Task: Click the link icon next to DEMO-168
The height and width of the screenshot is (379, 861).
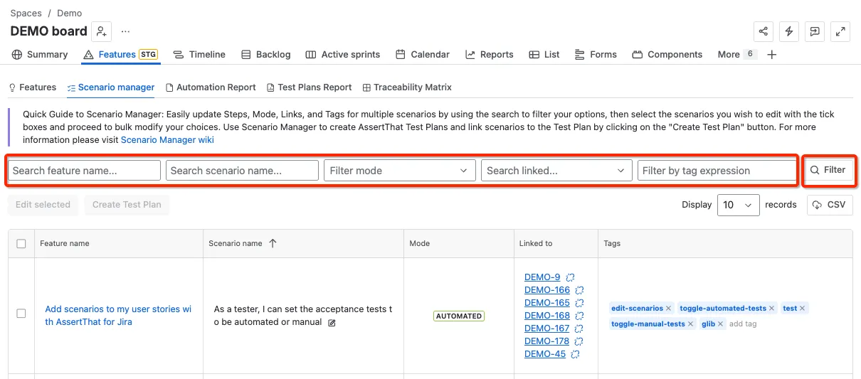Action: (579, 316)
